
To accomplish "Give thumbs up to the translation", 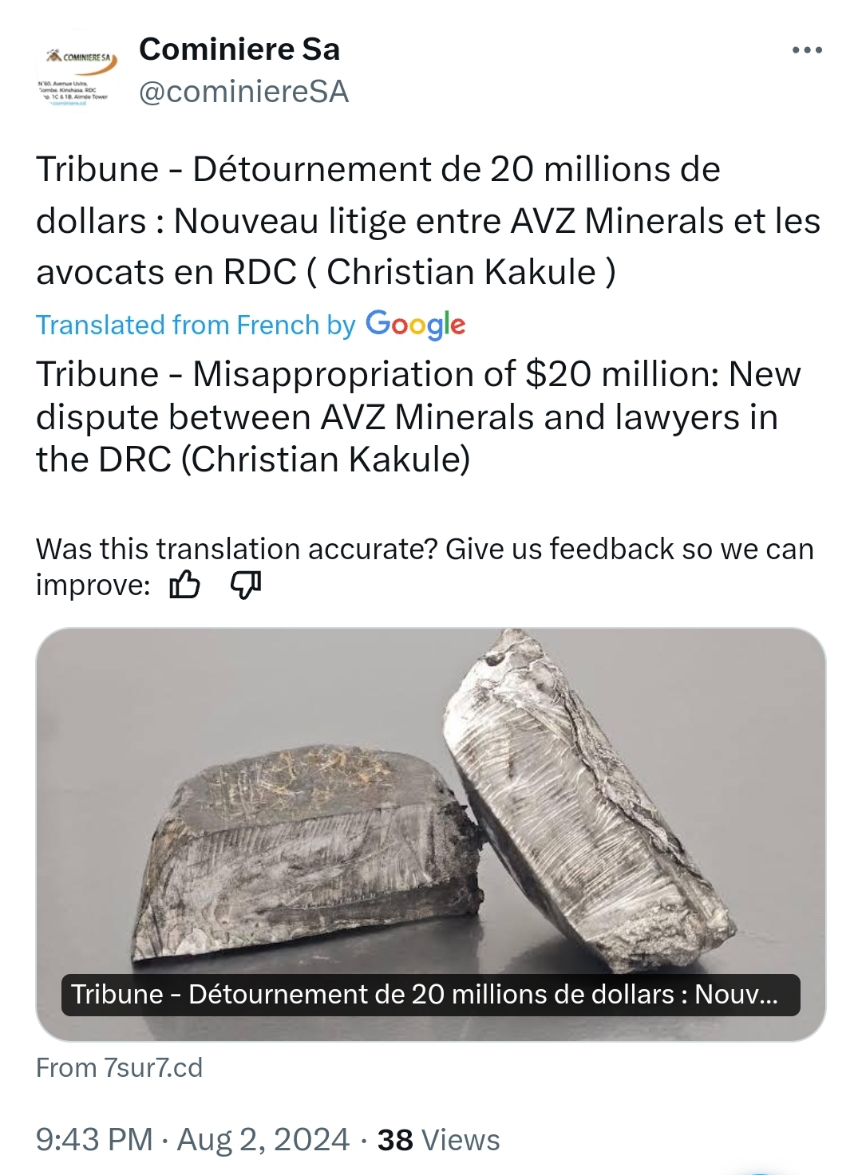I will tap(184, 586).
